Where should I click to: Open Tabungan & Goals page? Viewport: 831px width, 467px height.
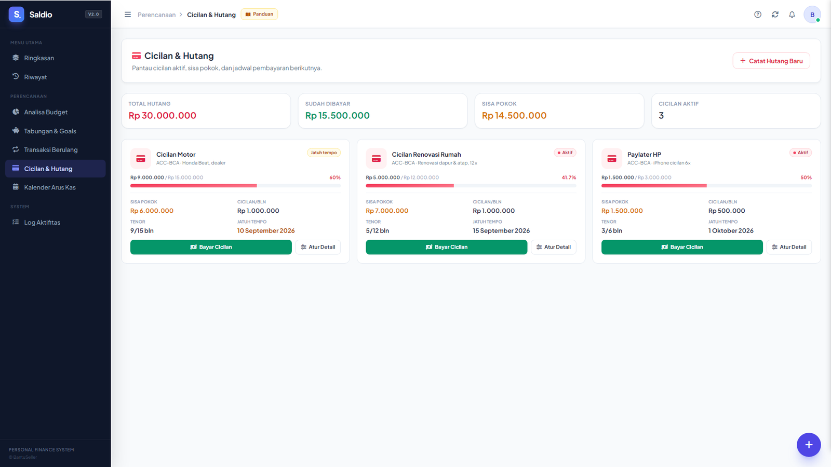[x=56, y=131]
